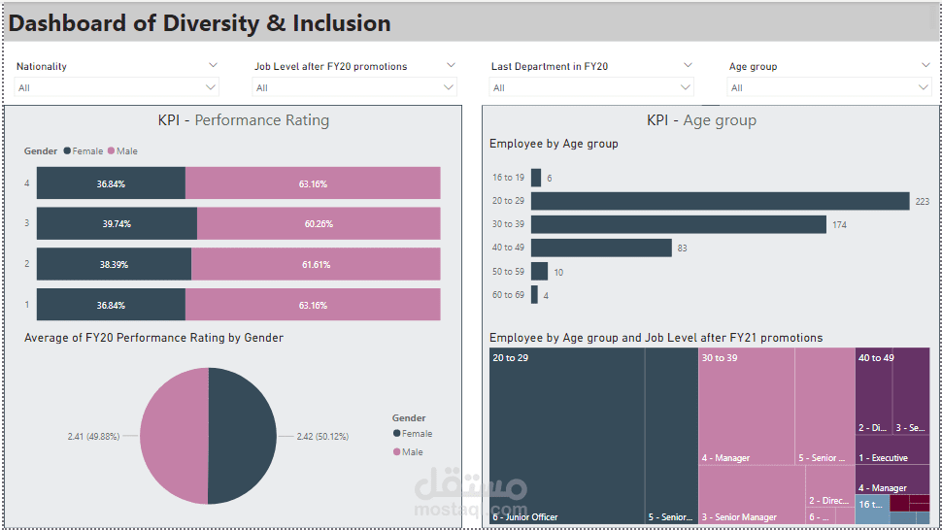The width and height of the screenshot is (942, 530).
Task: Open the Age group slicer dropdown
Action: tap(829, 87)
